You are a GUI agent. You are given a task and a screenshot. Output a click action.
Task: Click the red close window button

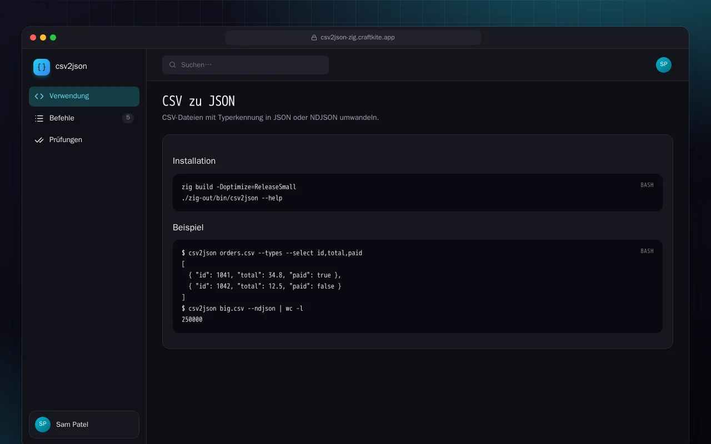(x=33, y=38)
